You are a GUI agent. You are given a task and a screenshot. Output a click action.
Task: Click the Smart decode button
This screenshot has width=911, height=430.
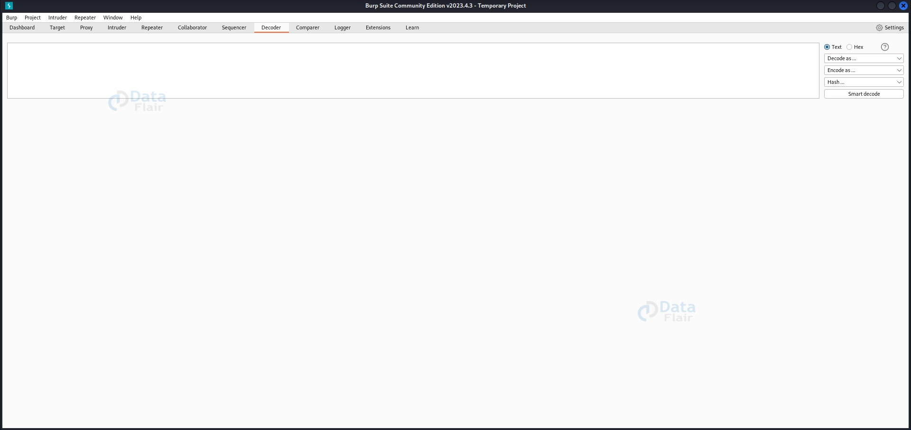pyautogui.click(x=864, y=94)
